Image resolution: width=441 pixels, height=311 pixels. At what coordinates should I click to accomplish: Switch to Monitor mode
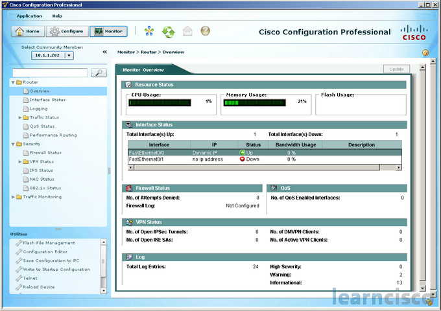(108, 31)
